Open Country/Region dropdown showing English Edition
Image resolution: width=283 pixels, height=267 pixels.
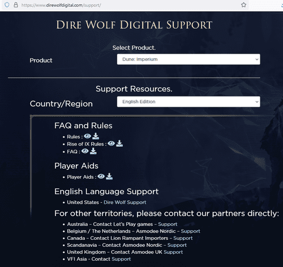[188, 102]
